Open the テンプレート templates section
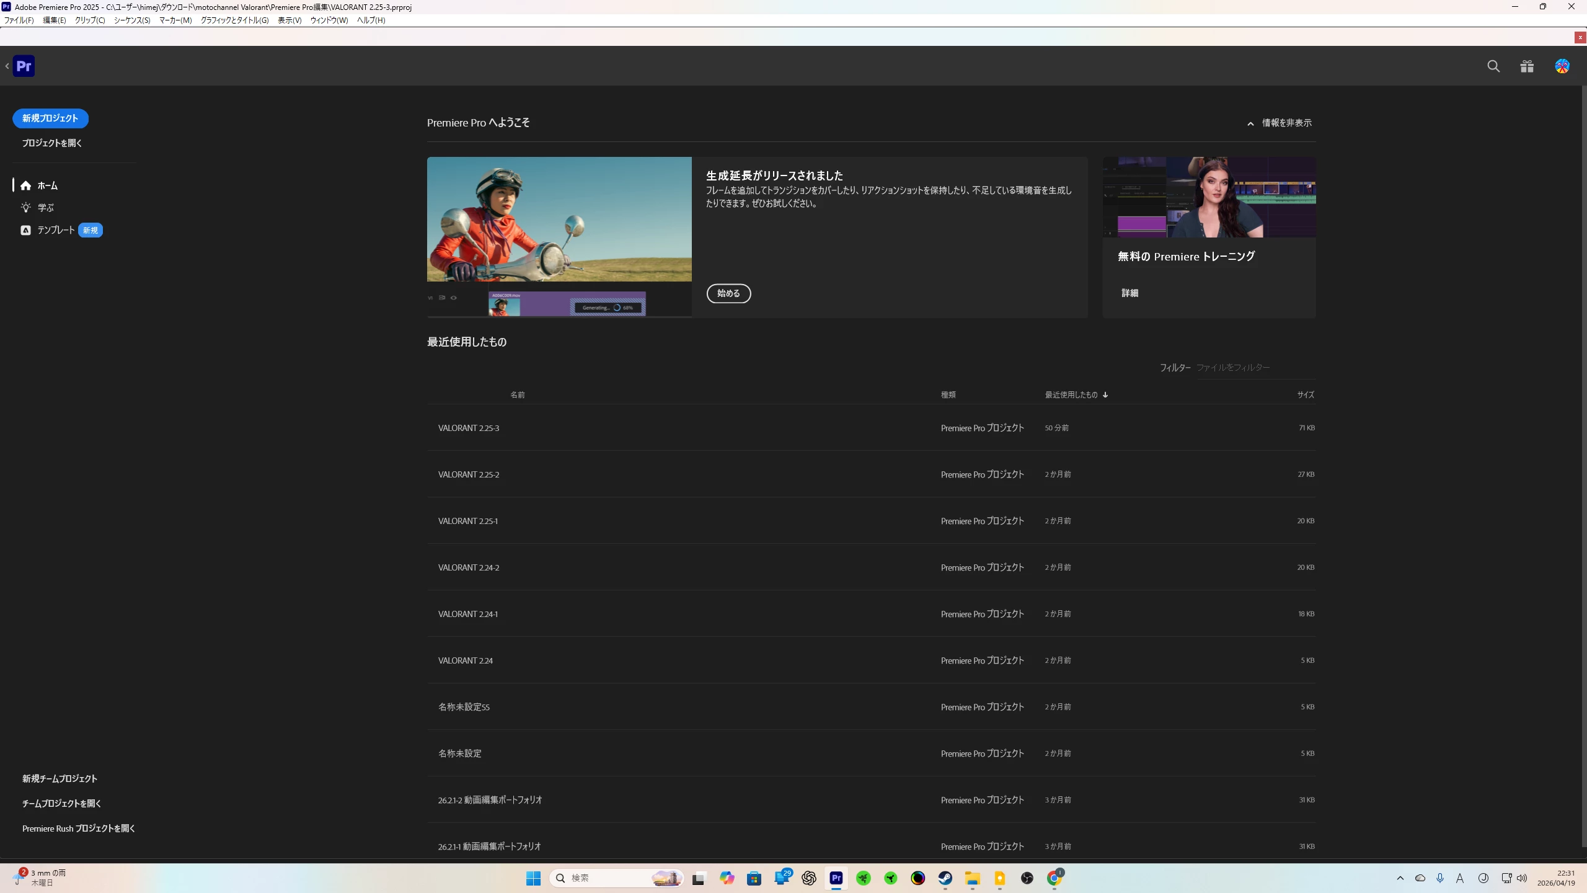 tap(56, 230)
